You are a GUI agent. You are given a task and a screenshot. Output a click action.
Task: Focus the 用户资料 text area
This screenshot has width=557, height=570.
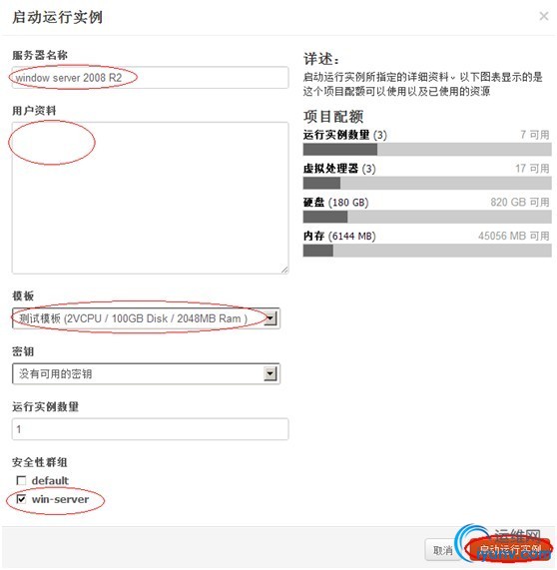[150, 198]
